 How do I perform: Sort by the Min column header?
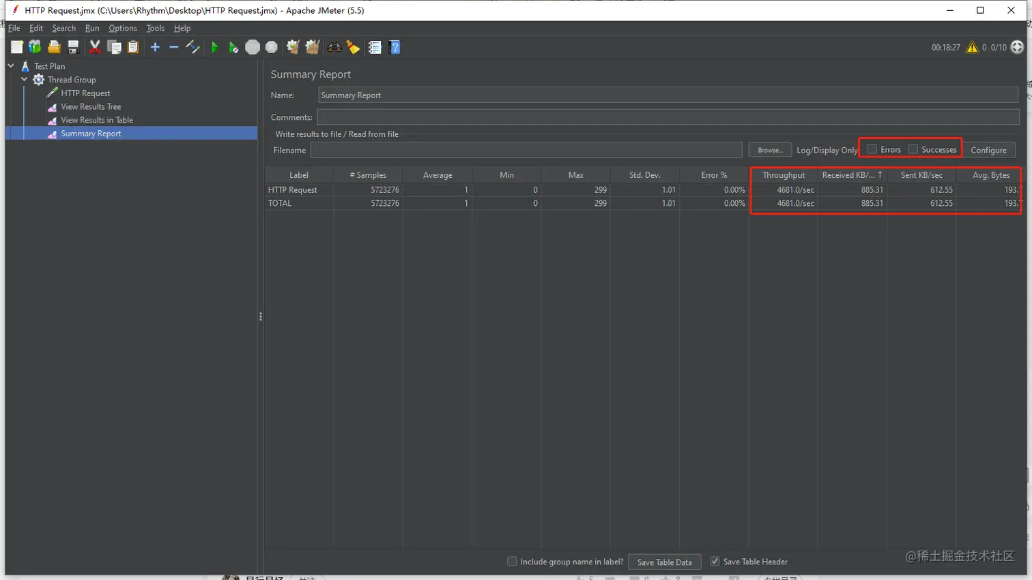(506, 175)
